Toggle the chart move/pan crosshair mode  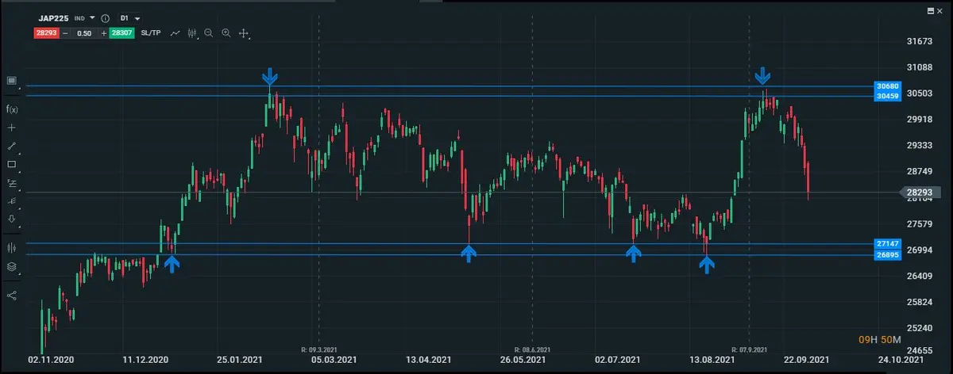244,33
